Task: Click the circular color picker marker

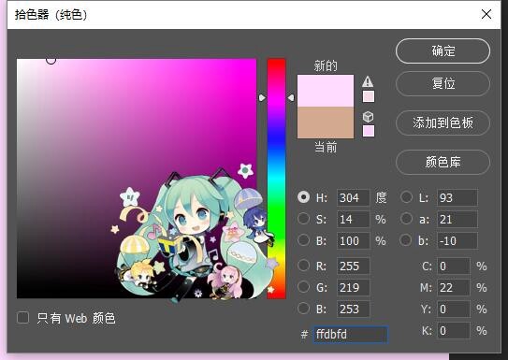Action: 51,60
